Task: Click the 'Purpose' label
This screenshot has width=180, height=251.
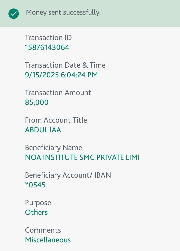Action: pos(38,203)
